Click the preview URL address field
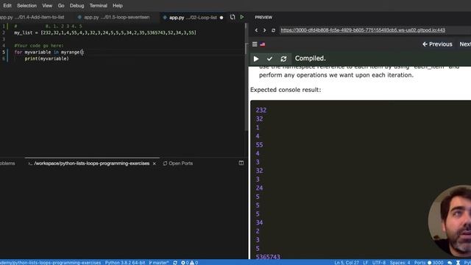 click(x=363, y=30)
